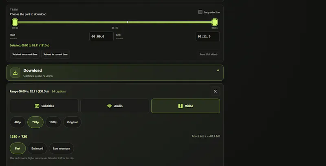The width and height of the screenshot is (326, 166).
Task: Choose the Fast processing mode
Action: pos(18,148)
